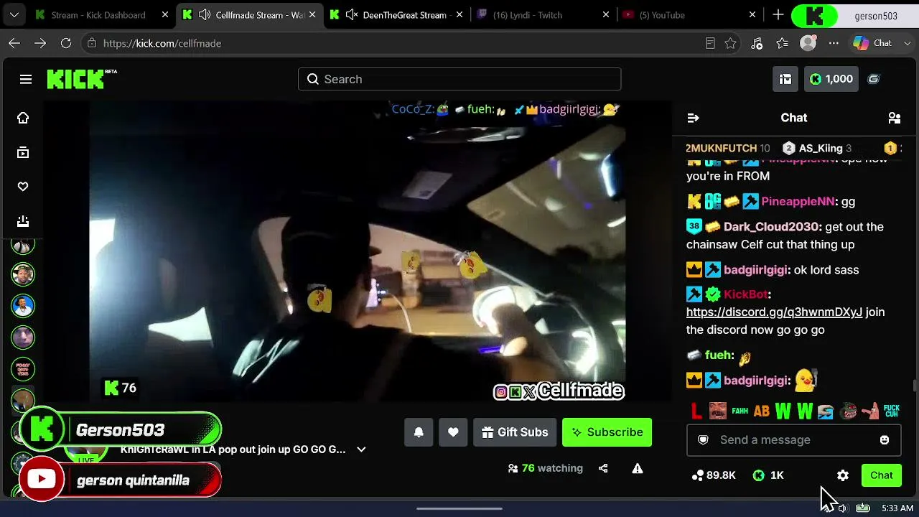Subscribe to the Cellfmade channel
The width and height of the screenshot is (919, 517).
pyautogui.click(x=607, y=432)
